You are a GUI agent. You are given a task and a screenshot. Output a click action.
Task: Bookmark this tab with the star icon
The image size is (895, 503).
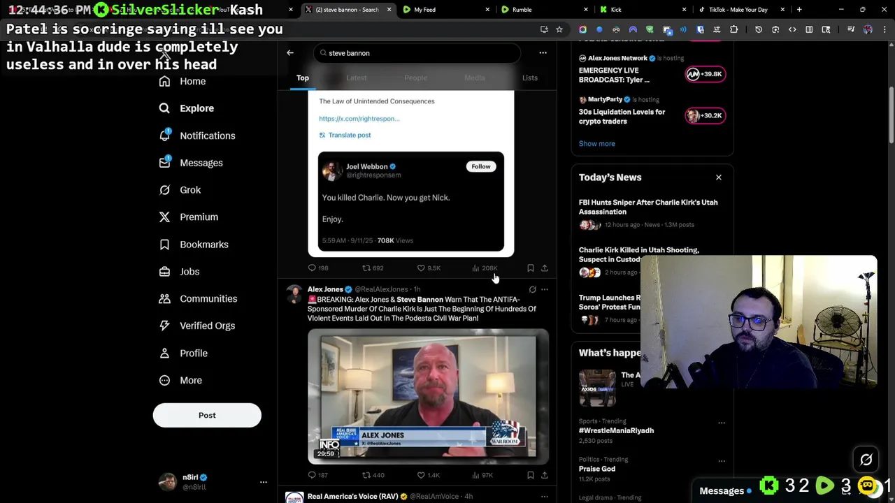coord(559,29)
